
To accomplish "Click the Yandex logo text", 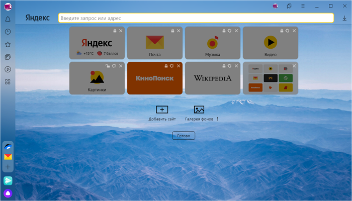I will pos(38,18).
